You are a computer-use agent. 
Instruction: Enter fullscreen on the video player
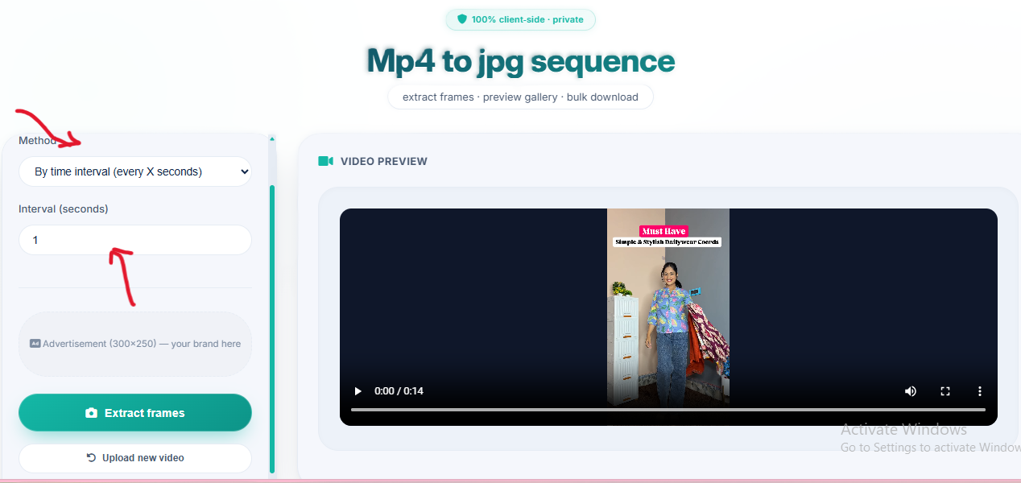point(945,390)
